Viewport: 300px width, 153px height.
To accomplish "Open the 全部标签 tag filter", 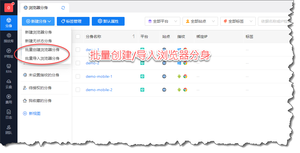I will pos(238,21).
